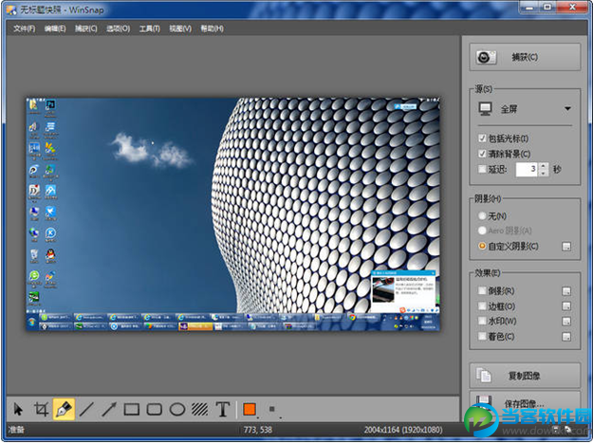Select the 无 shadow radio option
Viewport: 593px width, 444px height.
[483, 215]
